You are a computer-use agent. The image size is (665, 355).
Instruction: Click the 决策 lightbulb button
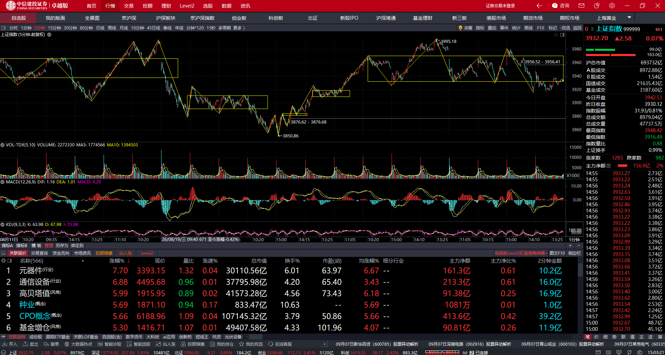coord(465,28)
